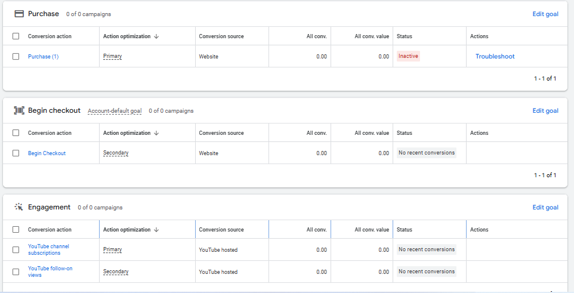The image size is (574, 293).
Task: Open Secondary optimization dropdown for Begin Checkout
Action: coord(116,153)
